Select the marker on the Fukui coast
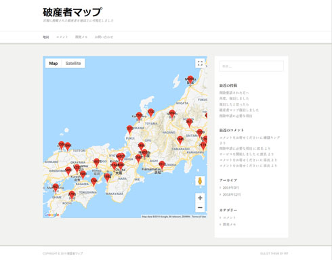The width and height of the screenshot is (332, 262). (x=129, y=130)
